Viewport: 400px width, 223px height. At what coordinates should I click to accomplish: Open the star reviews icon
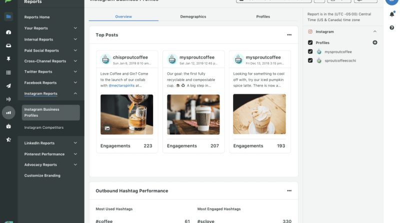pos(8,139)
